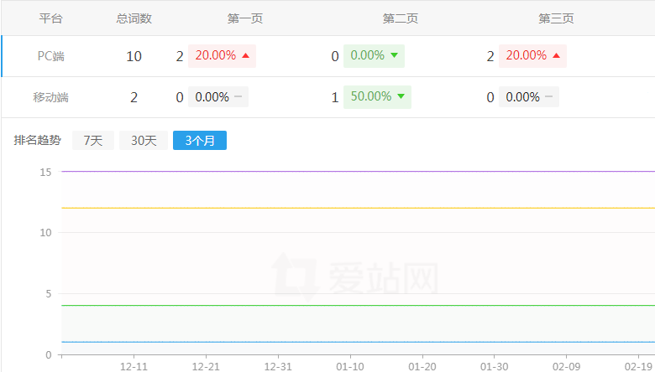Click the green trend line in chart
This screenshot has width=655, height=372.
[336, 305]
